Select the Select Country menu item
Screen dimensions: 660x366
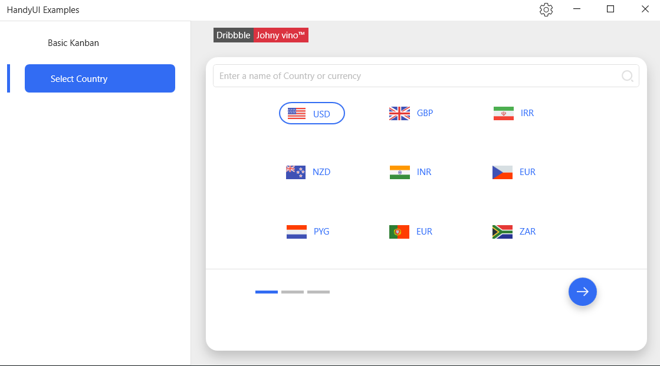(x=100, y=78)
